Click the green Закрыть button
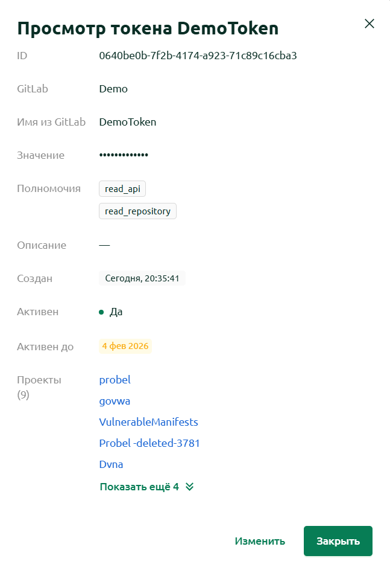Screen dimensions: 390x570 pos(338,541)
